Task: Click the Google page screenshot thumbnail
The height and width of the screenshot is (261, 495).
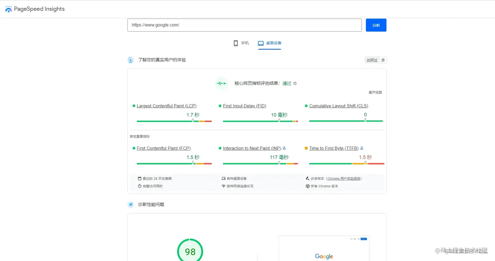Action: pyautogui.click(x=324, y=248)
